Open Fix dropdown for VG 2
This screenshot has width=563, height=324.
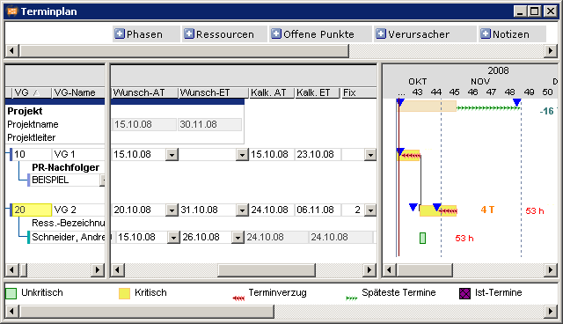370,210
